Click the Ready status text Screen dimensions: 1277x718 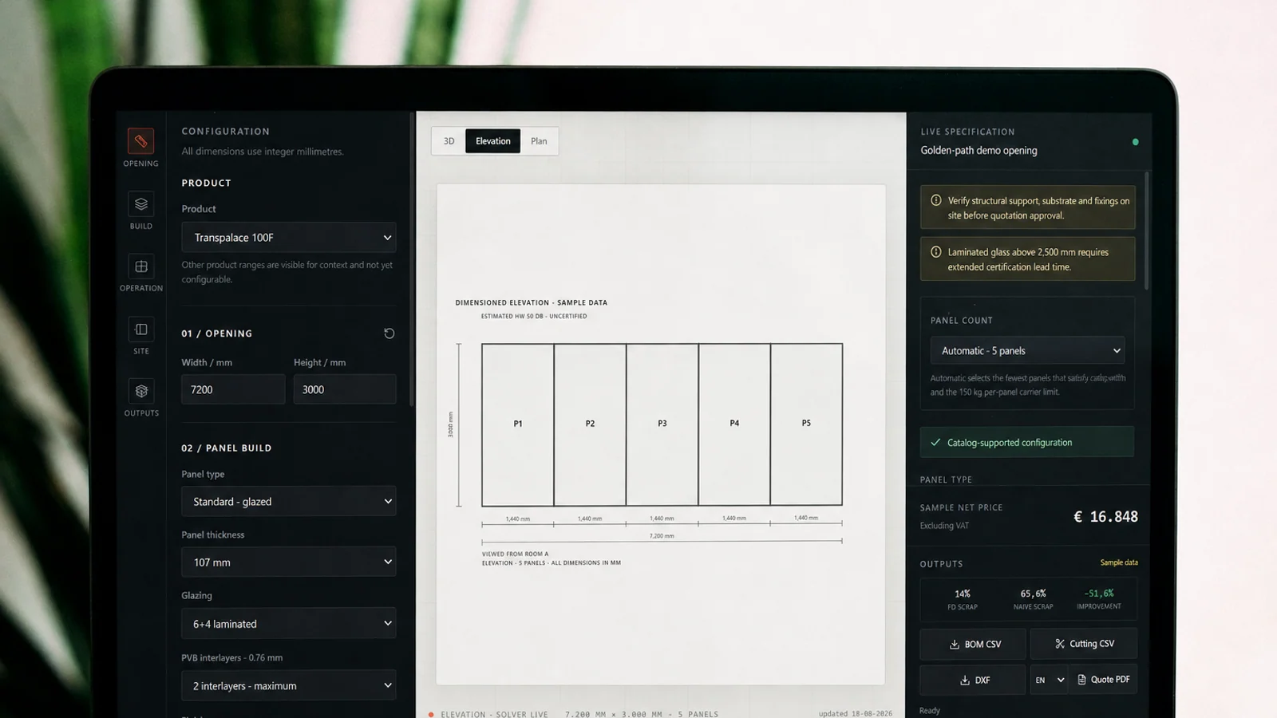coord(930,711)
